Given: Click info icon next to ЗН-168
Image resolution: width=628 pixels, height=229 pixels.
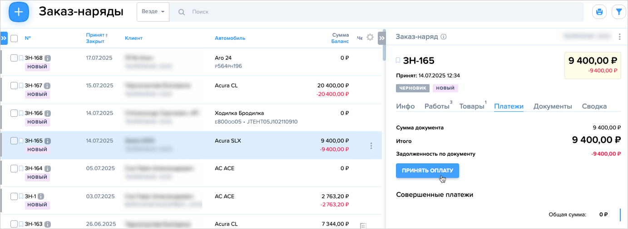Looking at the screenshot, I should click(x=48, y=58).
